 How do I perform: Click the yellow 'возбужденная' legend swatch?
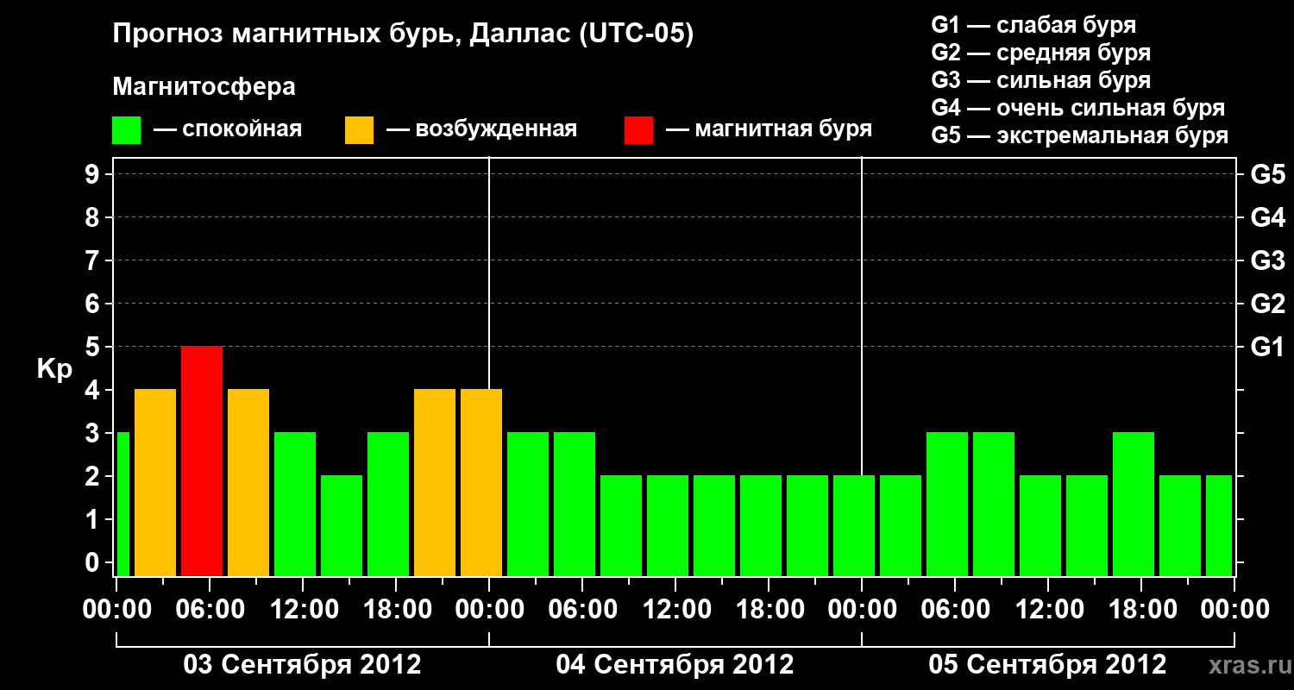coord(359,130)
